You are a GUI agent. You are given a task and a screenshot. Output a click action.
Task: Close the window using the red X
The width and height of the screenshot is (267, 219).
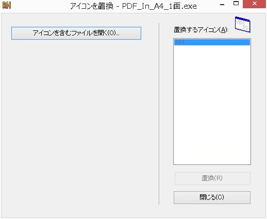coord(254,4)
